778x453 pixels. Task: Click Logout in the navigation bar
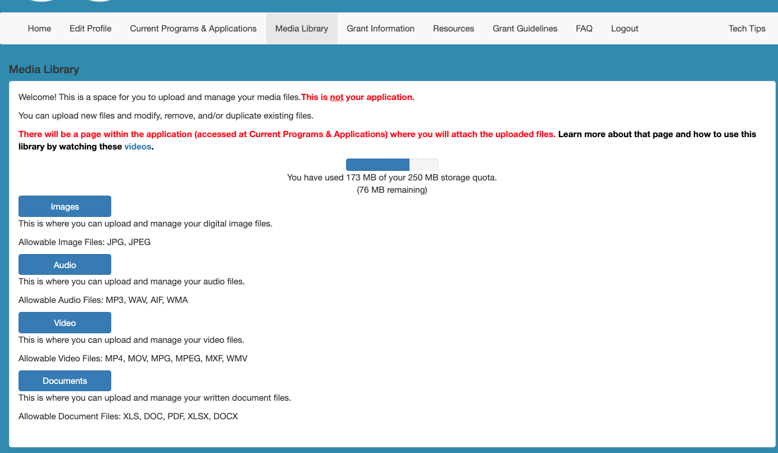pyautogui.click(x=625, y=29)
